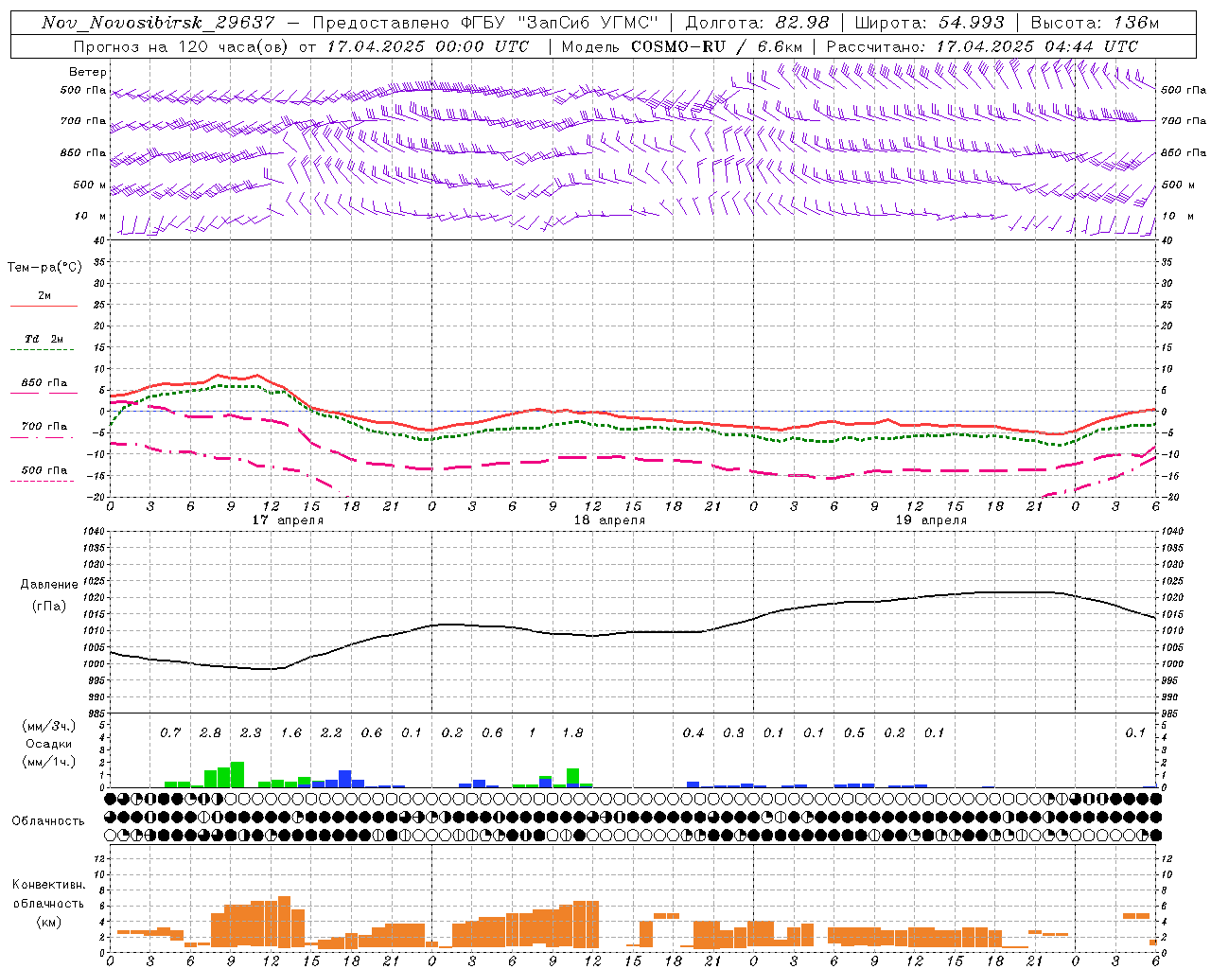Screen dimensions: 1211x969
Task: Select the 0.3 precipitation value
Action: pyautogui.click(x=733, y=732)
